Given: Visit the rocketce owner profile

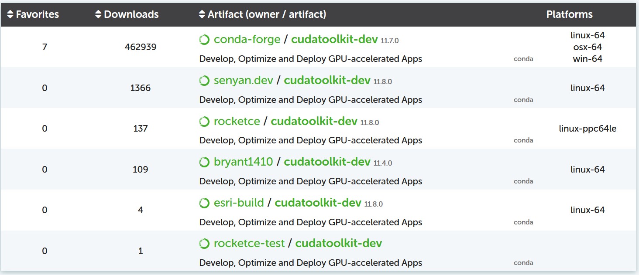Looking at the screenshot, I should click(237, 122).
